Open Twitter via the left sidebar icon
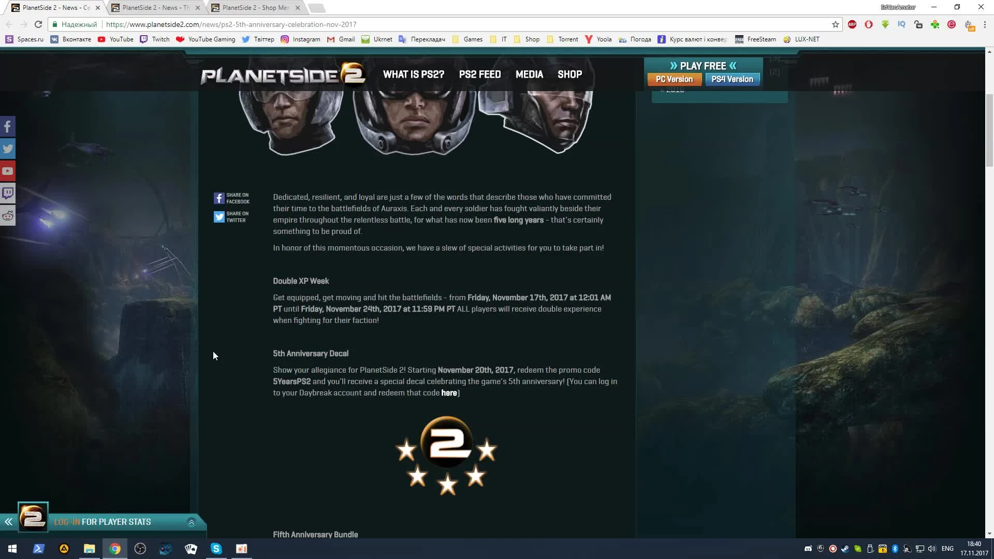Screen dimensions: 994x559 (x=8, y=149)
